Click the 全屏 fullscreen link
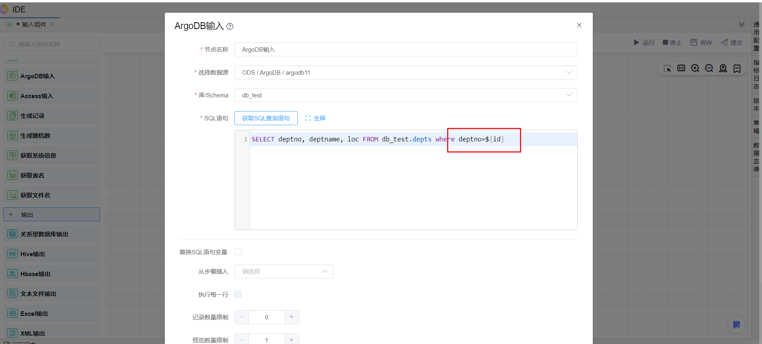Viewport: 762px width, 344px height. click(315, 118)
